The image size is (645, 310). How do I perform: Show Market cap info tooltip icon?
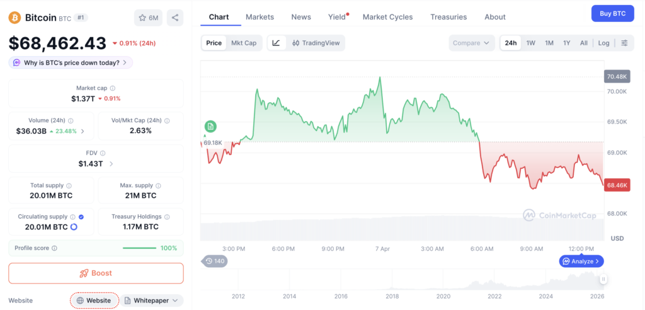click(113, 88)
